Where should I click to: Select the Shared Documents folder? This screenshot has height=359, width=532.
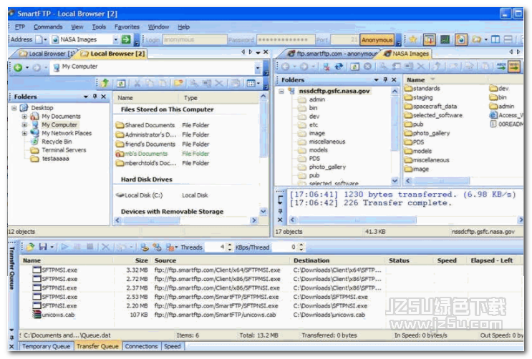tap(145, 125)
